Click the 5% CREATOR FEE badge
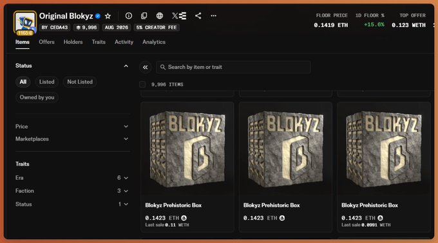Screen dimensions: 438x243 (x=157, y=28)
